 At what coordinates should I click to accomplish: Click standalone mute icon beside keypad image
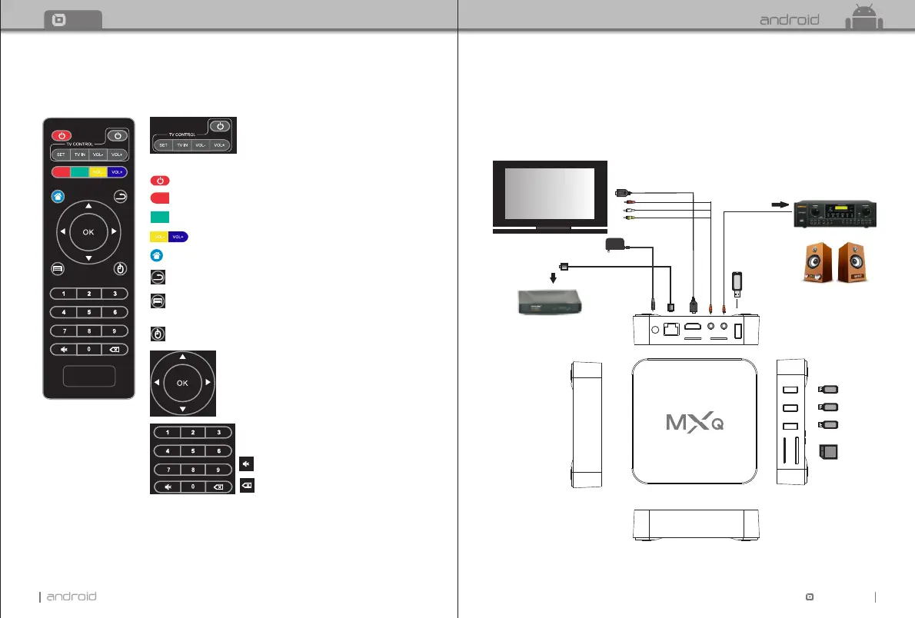246,464
